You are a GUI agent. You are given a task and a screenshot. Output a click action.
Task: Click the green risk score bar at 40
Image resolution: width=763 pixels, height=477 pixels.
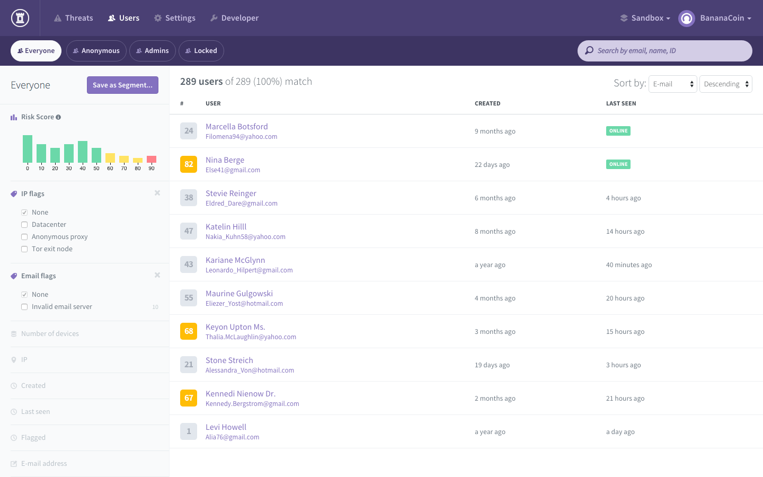pos(83,152)
